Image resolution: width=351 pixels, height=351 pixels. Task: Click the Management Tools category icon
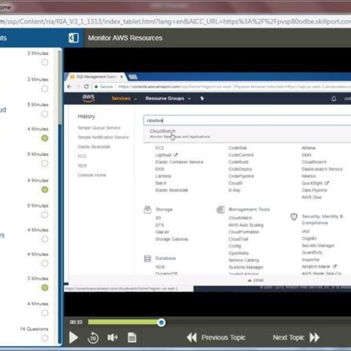221,210
